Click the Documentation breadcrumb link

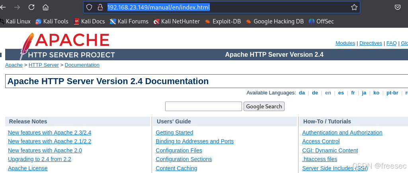(82, 65)
